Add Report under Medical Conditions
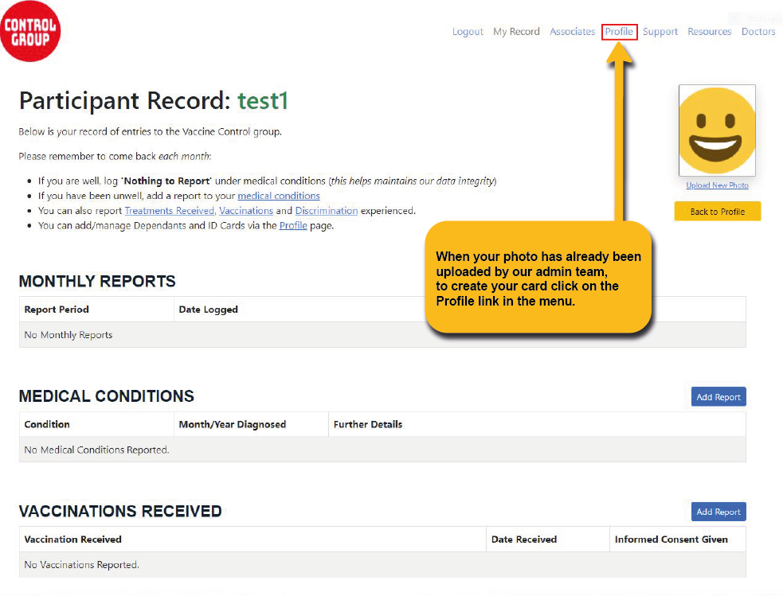 (x=718, y=397)
